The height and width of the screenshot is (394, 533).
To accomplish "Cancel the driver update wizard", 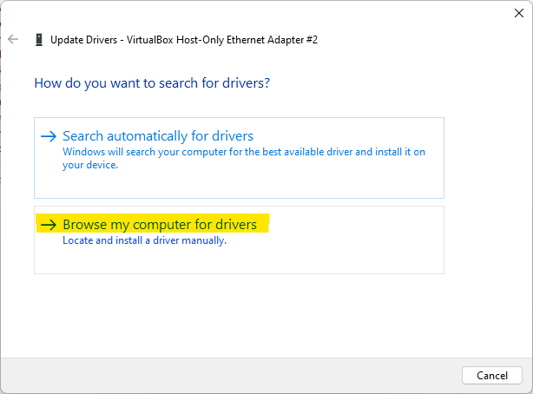I will click(x=492, y=375).
